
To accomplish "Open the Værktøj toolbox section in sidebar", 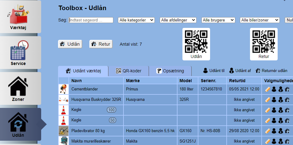I will pos(20,17).
